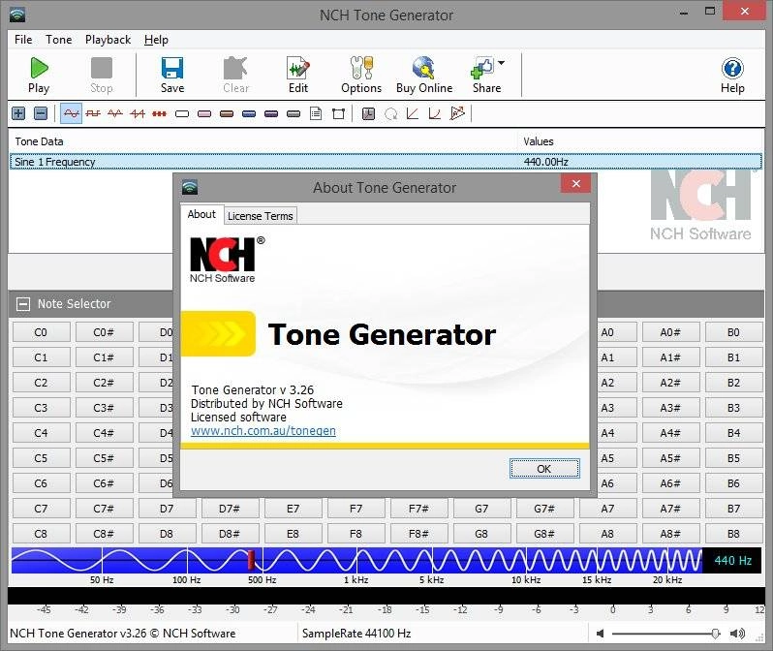Click the document page toolbar icon
Image resolution: width=773 pixels, height=651 pixels.
316,114
